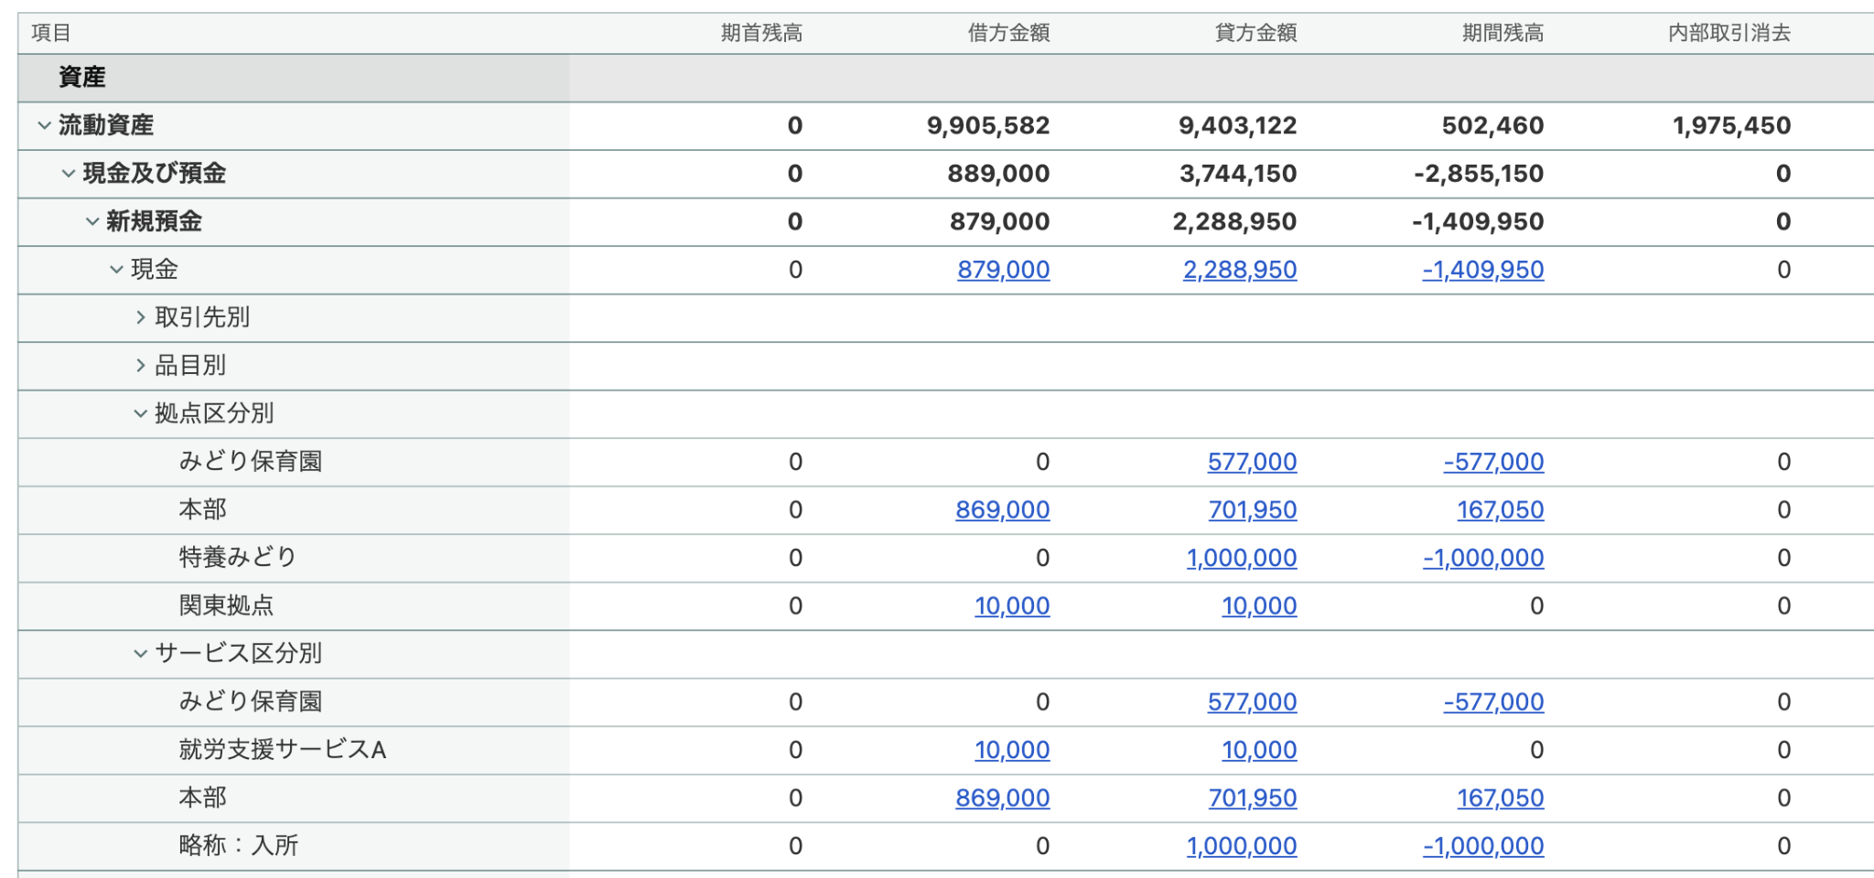Select the 現金及び預金 balance -2,855,150
1874x878 pixels.
click(x=1479, y=174)
